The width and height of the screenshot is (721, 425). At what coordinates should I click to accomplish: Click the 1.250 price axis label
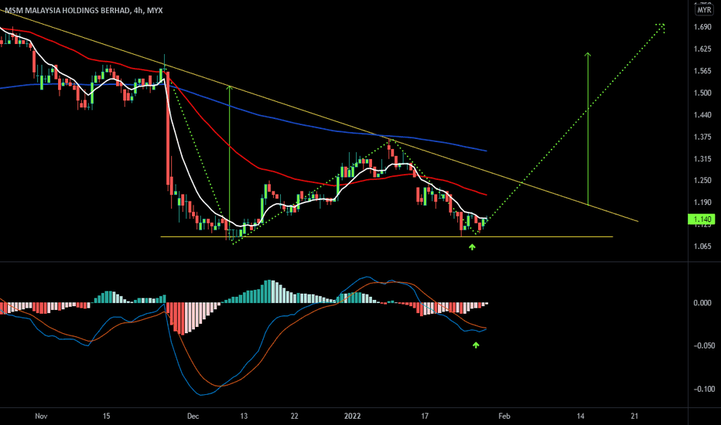(x=702, y=181)
